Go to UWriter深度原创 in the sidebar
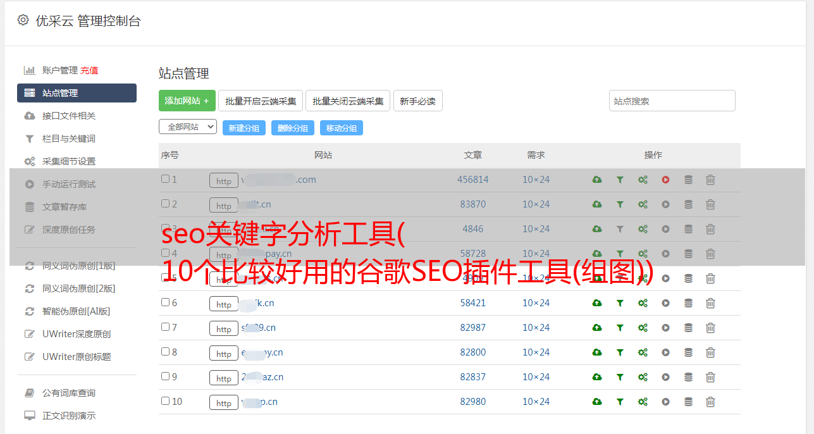This screenshot has height=434, width=814. 77,334
